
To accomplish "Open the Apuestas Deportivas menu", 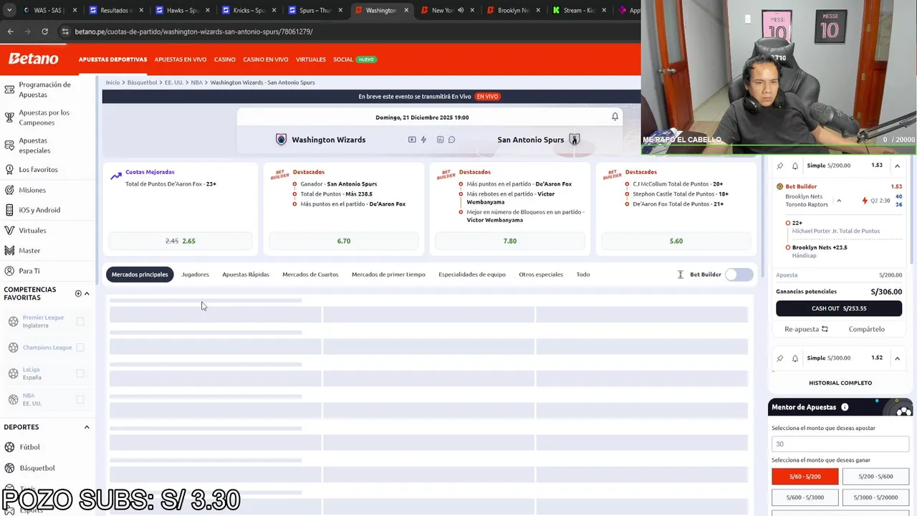I will [x=112, y=59].
